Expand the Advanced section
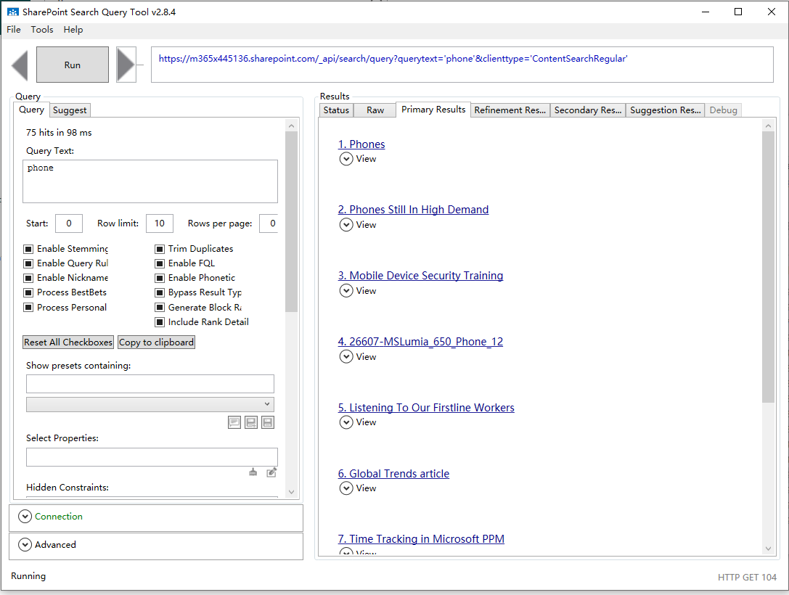789x595 pixels. click(25, 544)
